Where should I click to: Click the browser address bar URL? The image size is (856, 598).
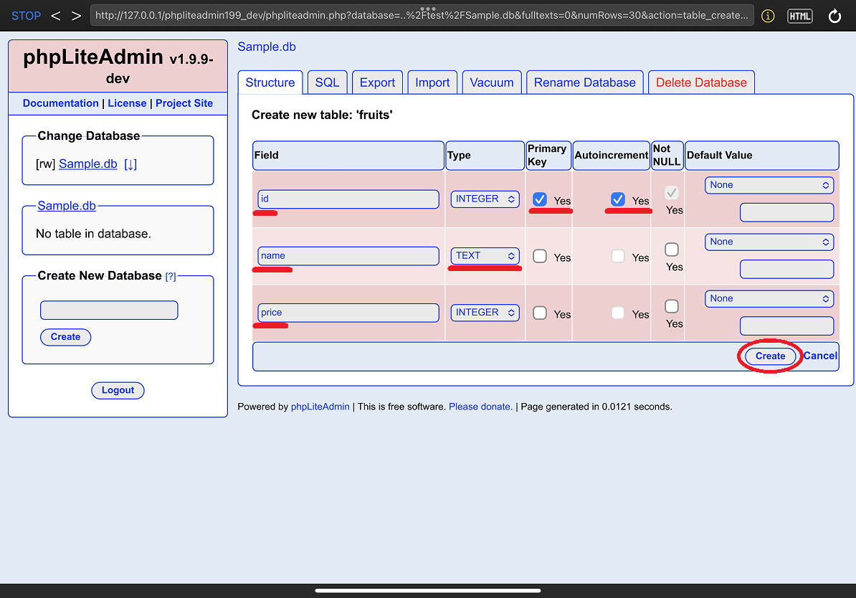click(x=422, y=15)
